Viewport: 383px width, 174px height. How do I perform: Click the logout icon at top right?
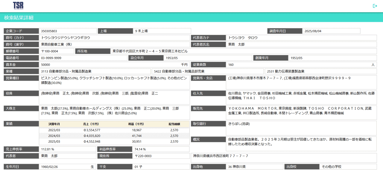point(375,6)
